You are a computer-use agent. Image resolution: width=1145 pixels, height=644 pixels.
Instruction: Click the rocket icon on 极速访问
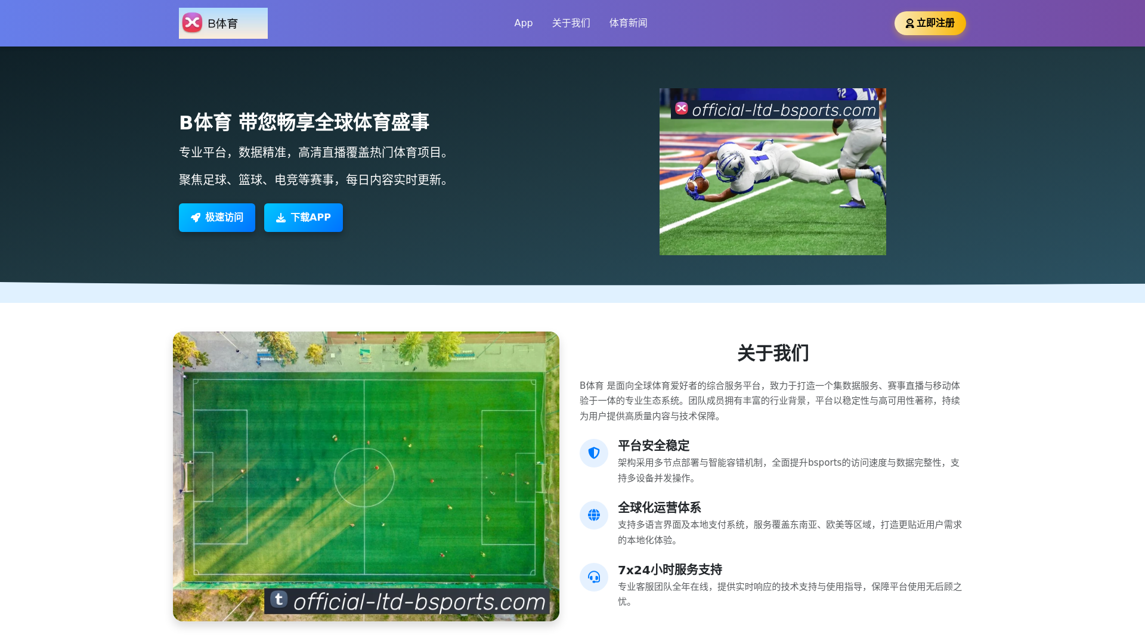(x=196, y=218)
